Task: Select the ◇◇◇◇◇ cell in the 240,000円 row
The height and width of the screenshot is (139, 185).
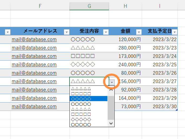Action: click(x=89, y=65)
